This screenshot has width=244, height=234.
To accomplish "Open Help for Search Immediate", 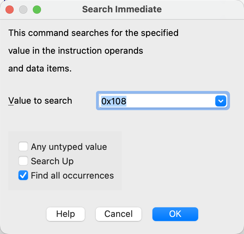I will (66, 214).
